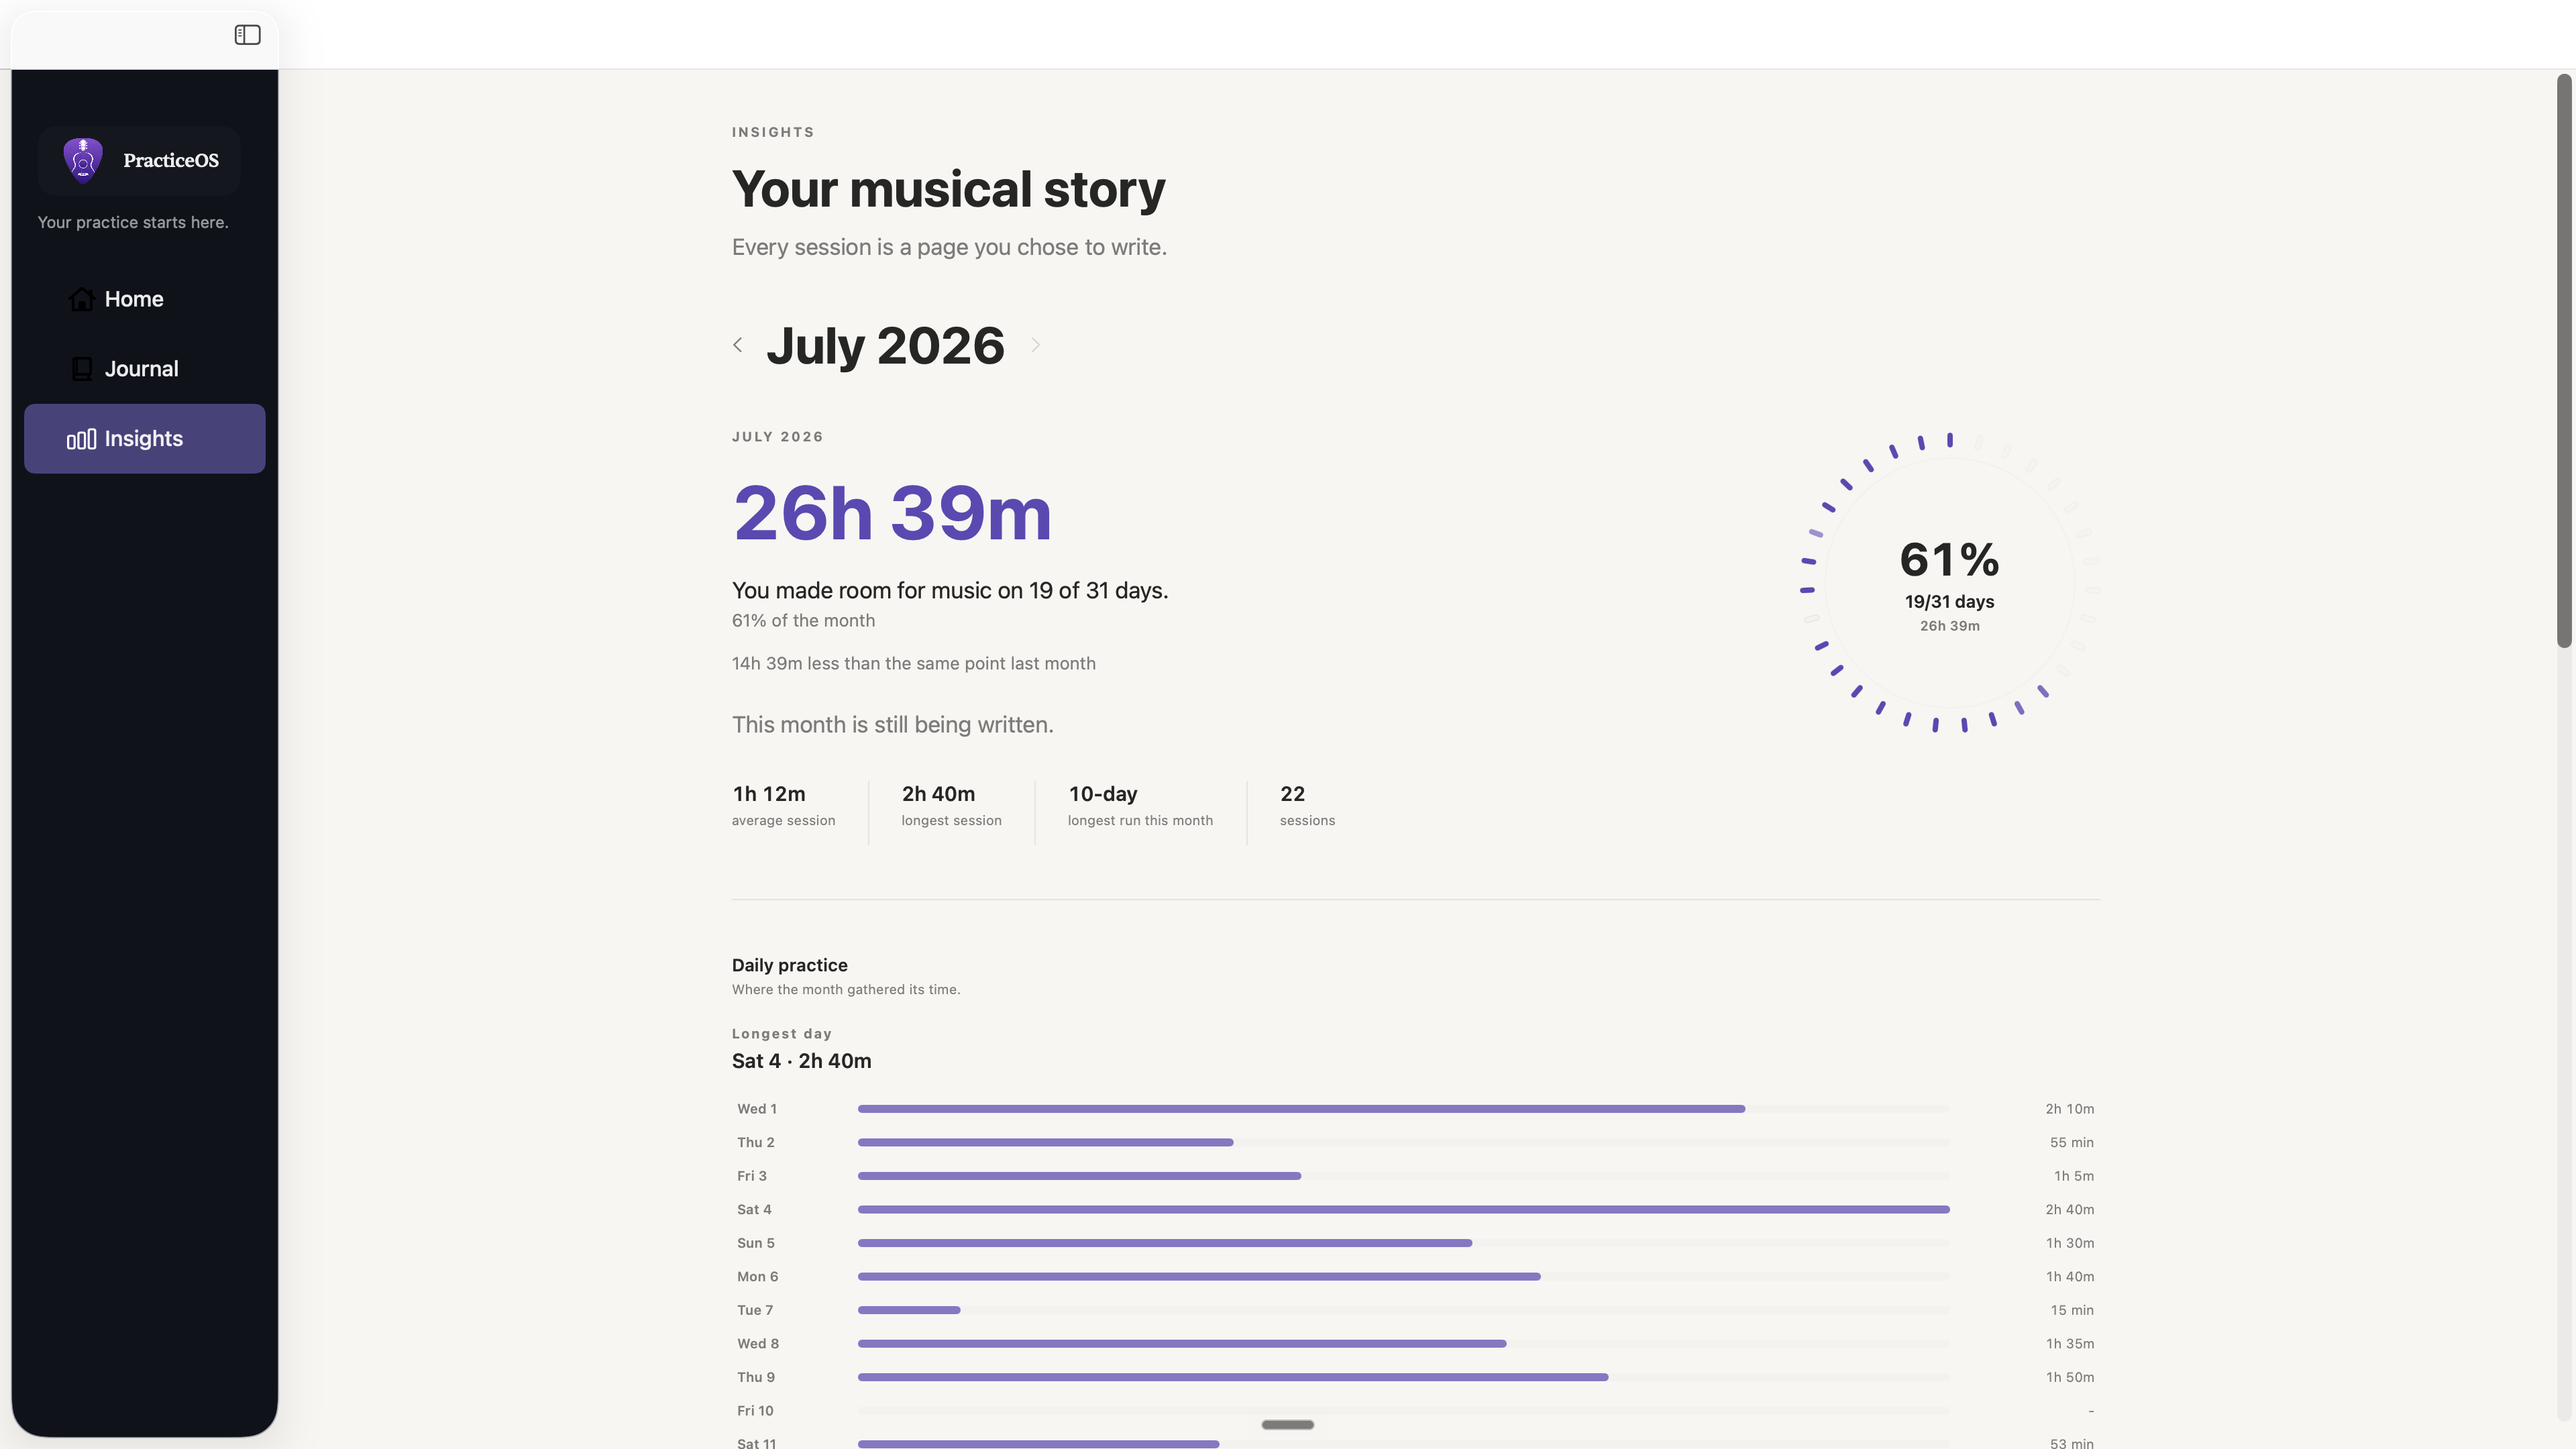Click the 2h 40m longest session stat
This screenshot has width=2576, height=1449.
(x=951, y=805)
